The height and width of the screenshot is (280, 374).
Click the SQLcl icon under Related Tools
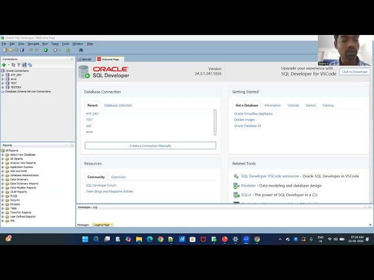(236, 195)
